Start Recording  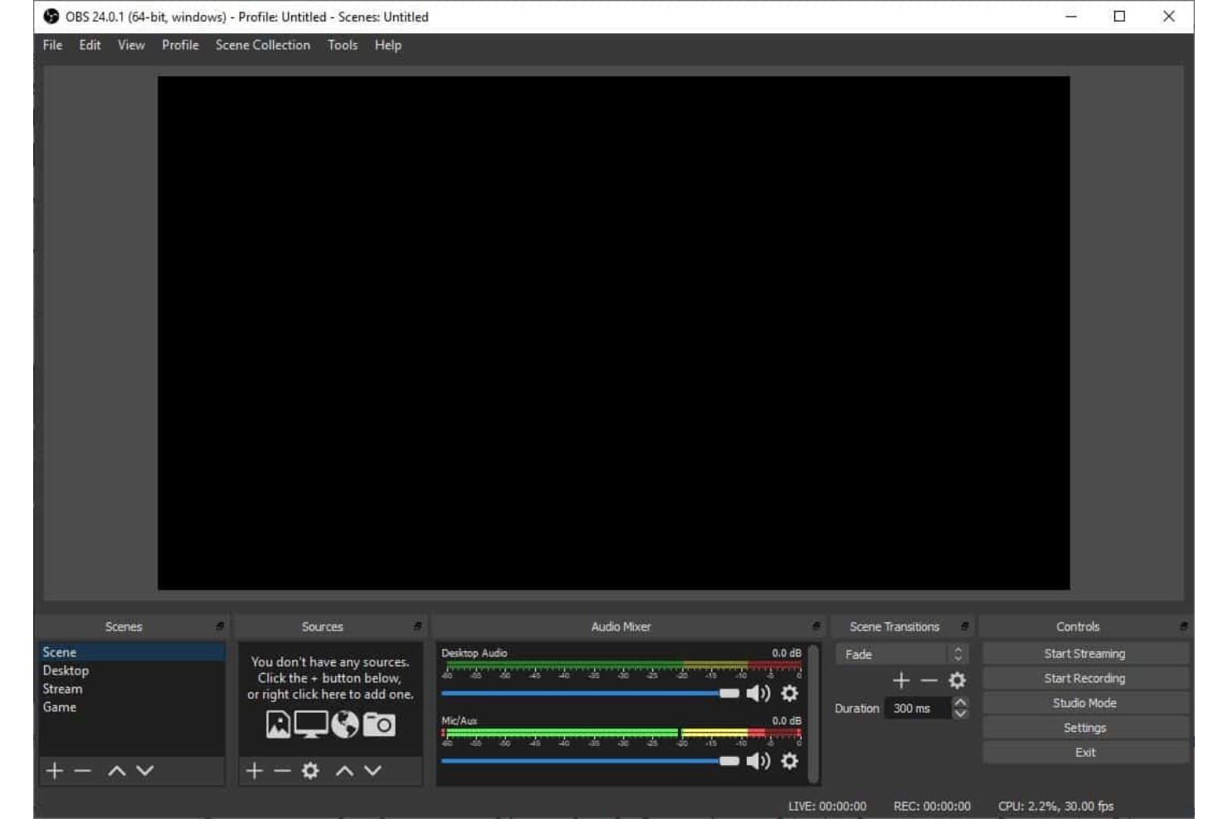(1084, 678)
